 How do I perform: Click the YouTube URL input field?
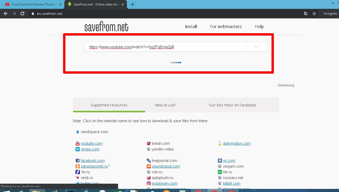pyautogui.click(x=165, y=47)
